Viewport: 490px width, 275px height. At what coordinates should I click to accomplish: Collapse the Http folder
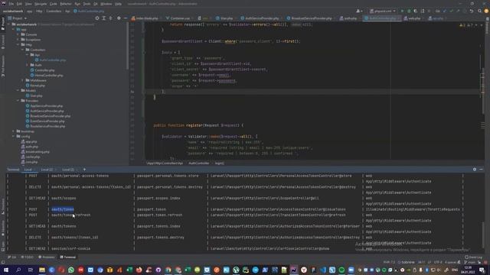click(x=18, y=44)
